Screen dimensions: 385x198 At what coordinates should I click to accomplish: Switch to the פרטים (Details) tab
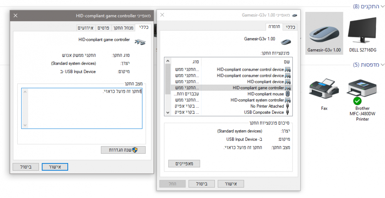click(x=104, y=28)
